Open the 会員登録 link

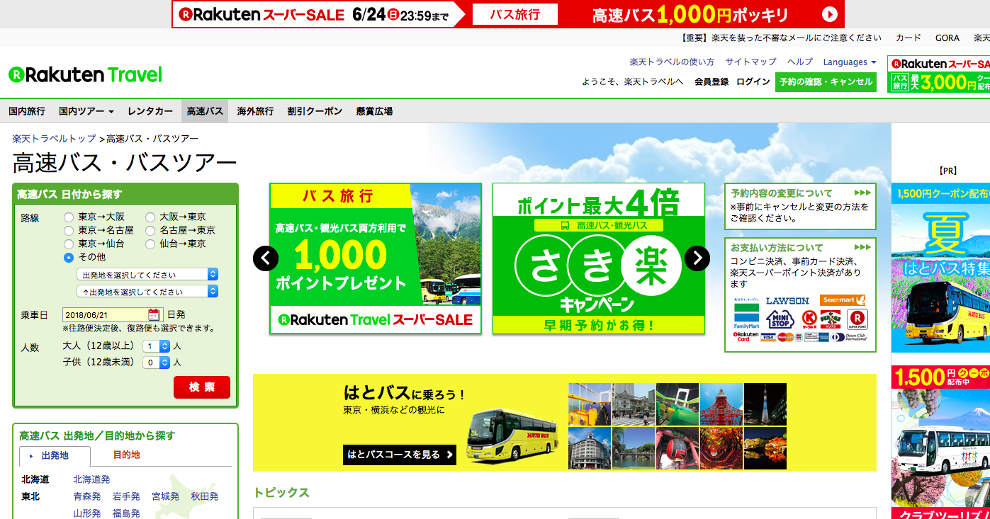[711, 82]
